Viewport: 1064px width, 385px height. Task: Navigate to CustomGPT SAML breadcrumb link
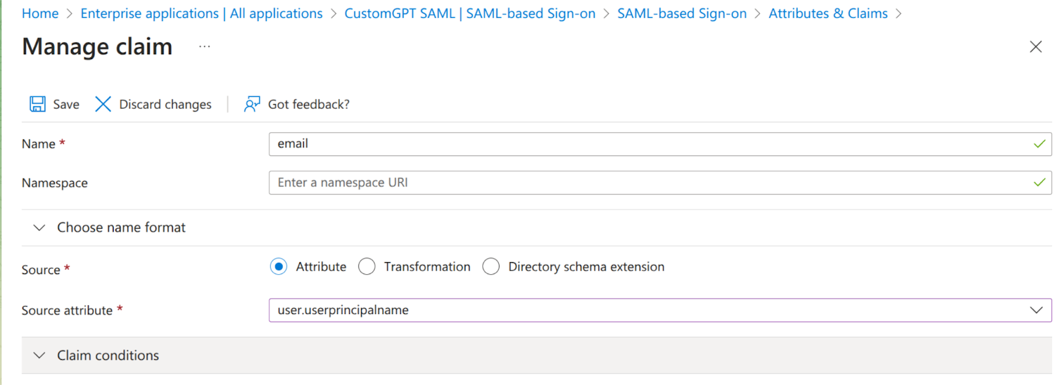click(469, 13)
